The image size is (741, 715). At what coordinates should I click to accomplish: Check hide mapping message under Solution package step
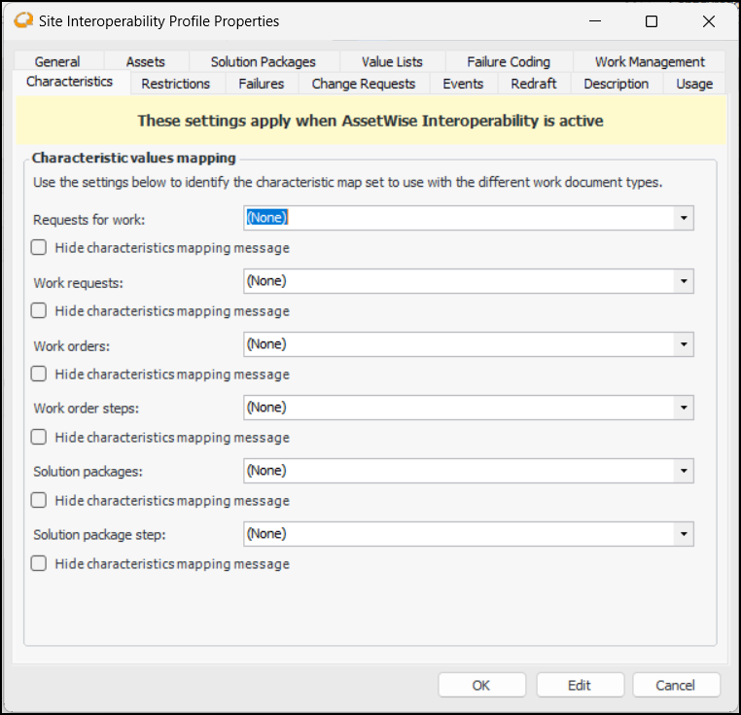coord(39,563)
